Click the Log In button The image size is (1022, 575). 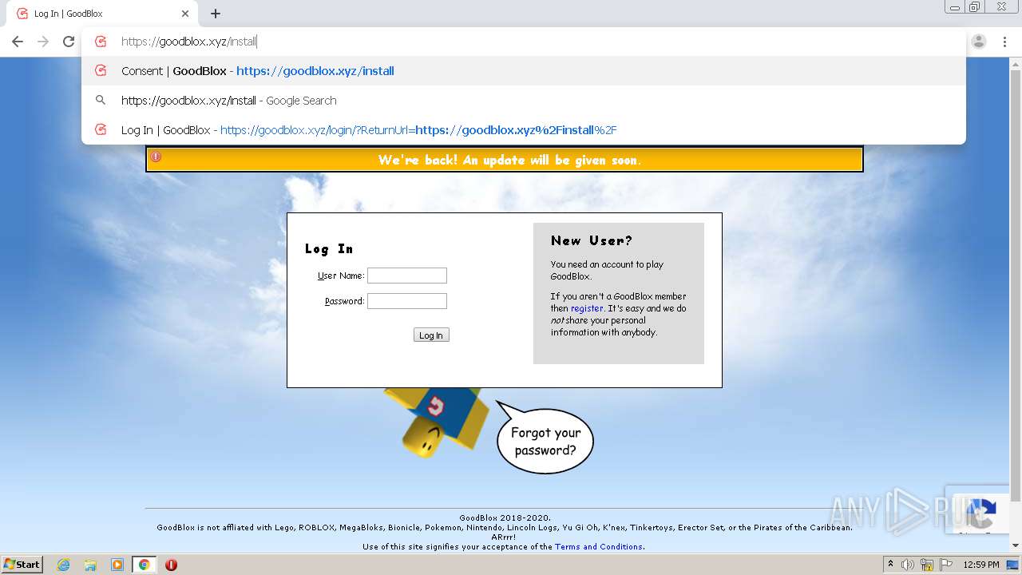click(x=431, y=335)
